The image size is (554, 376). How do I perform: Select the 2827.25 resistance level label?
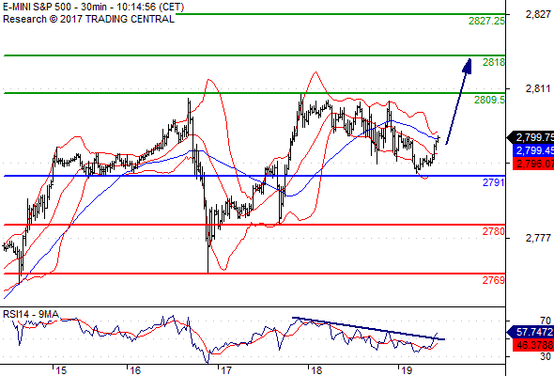coord(486,21)
